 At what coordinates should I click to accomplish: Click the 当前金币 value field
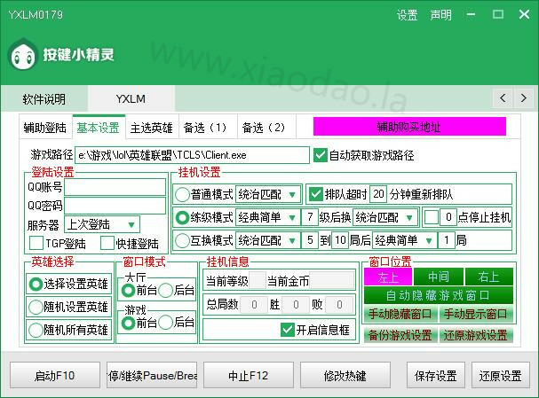331,281
